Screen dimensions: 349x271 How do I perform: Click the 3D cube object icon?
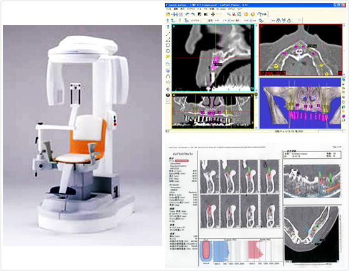[168, 70]
